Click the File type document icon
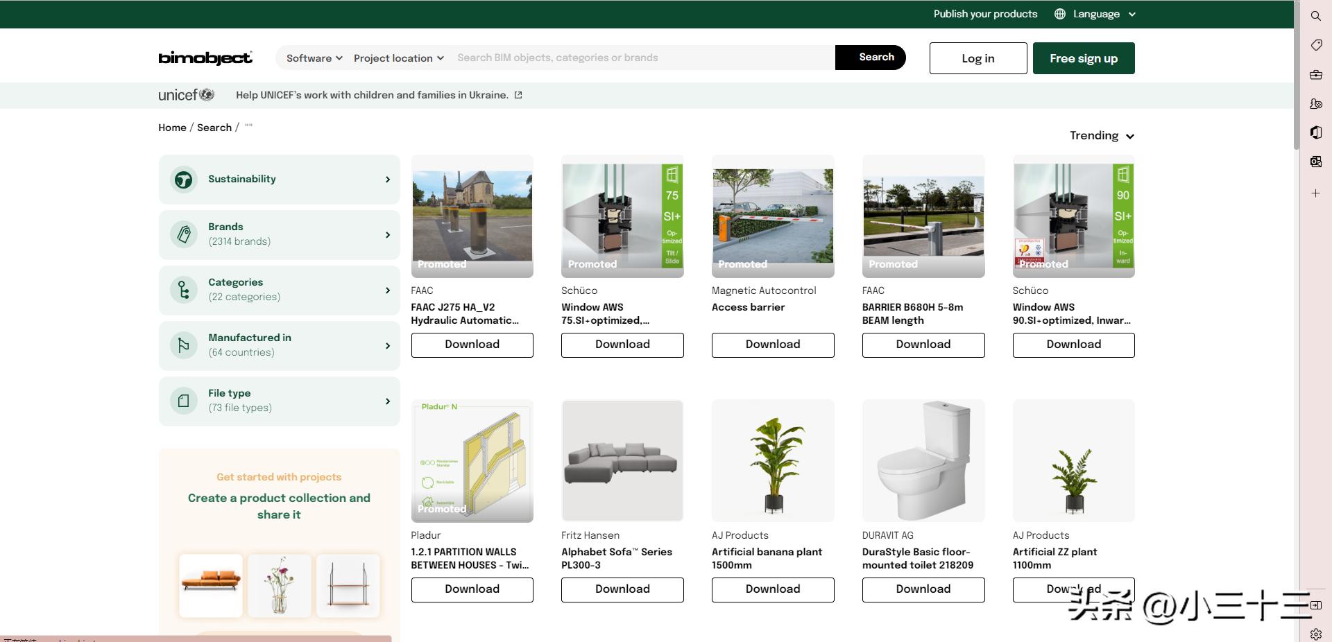Screen dimensions: 1332x642 click(184, 401)
